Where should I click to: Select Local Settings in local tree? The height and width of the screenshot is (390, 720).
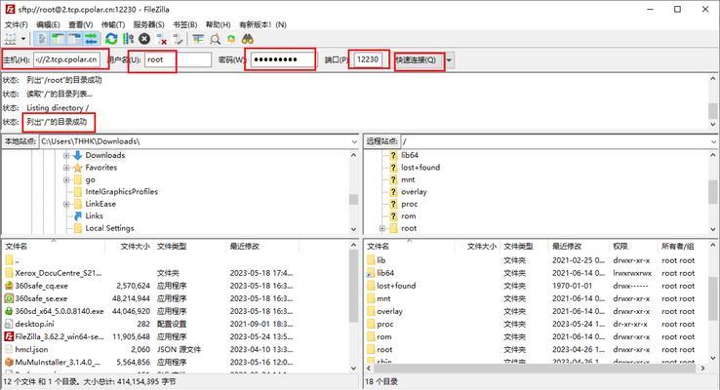[109, 228]
